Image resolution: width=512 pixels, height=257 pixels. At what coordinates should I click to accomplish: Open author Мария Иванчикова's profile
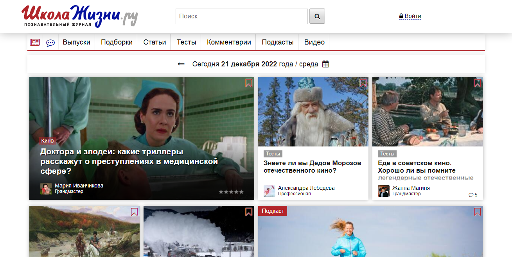coord(79,186)
